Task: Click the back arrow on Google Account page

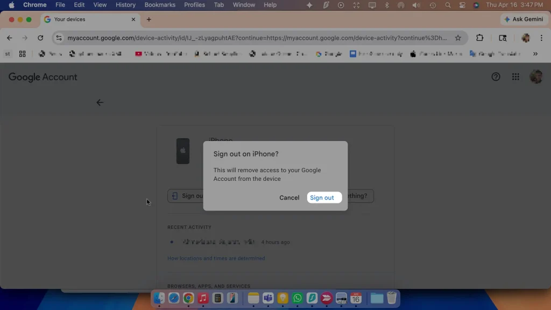Action: pyautogui.click(x=100, y=102)
